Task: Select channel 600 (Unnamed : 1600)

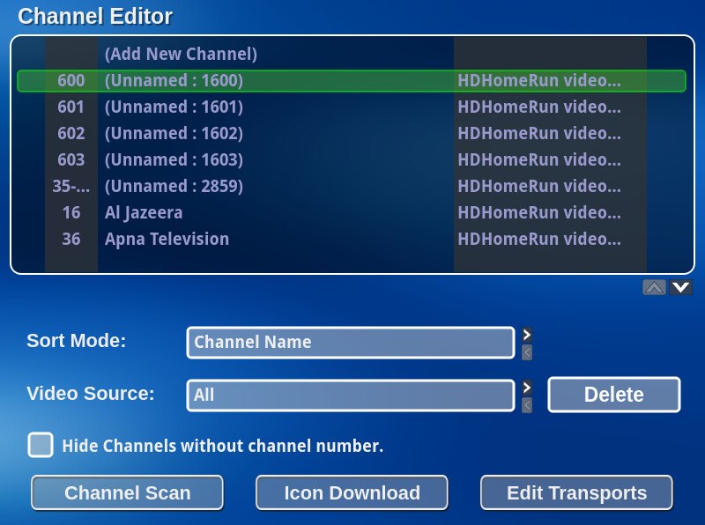Action: coord(352,81)
